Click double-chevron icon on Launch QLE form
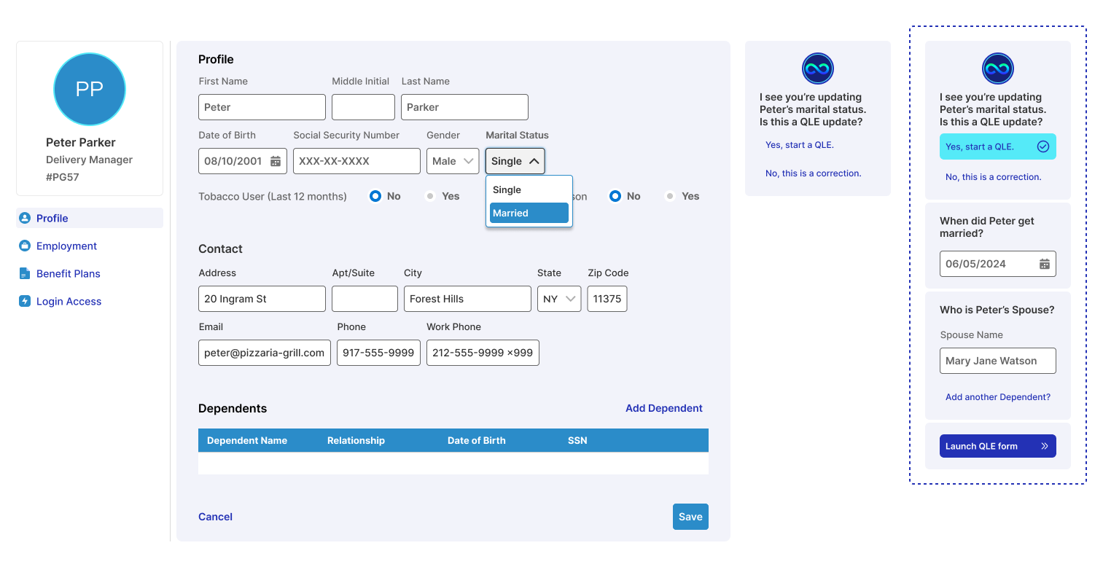The width and height of the screenshot is (1103, 583). pyautogui.click(x=1044, y=446)
